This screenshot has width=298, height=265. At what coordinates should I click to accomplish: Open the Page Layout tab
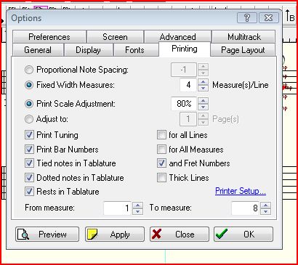pyautogui.click(x=243, y=50)
